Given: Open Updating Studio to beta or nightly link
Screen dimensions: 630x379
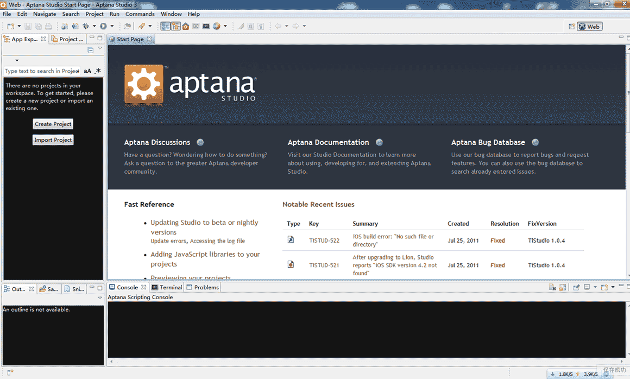Looking at the screenshot, I should (205, 228).
